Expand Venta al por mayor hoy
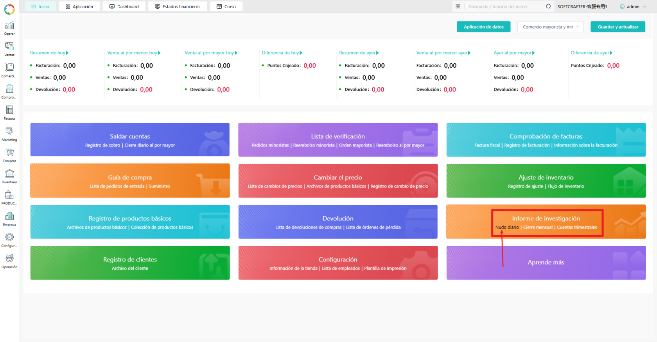This screenshot has width=657, height=342. [211, 53]
